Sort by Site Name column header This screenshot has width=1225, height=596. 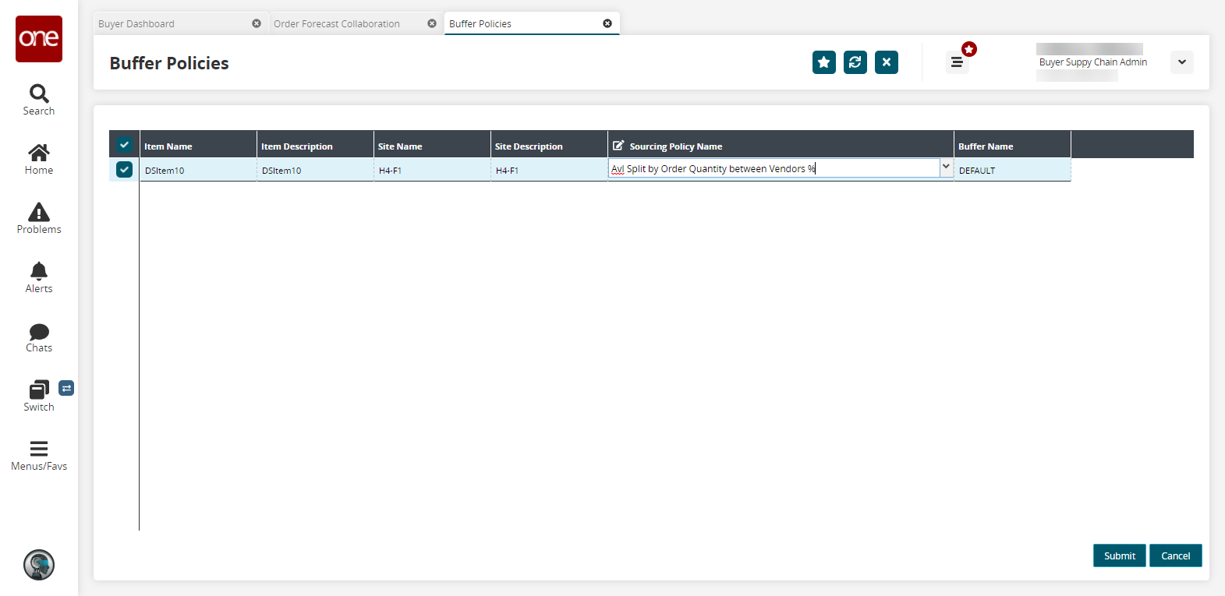(432, 146)
